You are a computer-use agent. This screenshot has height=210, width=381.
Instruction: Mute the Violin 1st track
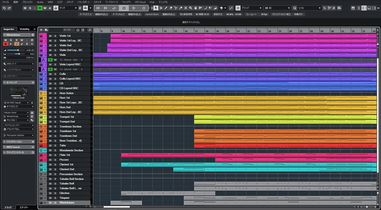[x=50, y=36]
